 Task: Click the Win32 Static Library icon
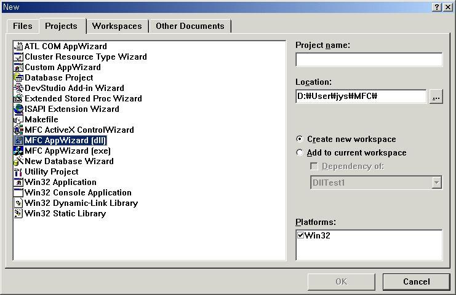click(18, 213)
